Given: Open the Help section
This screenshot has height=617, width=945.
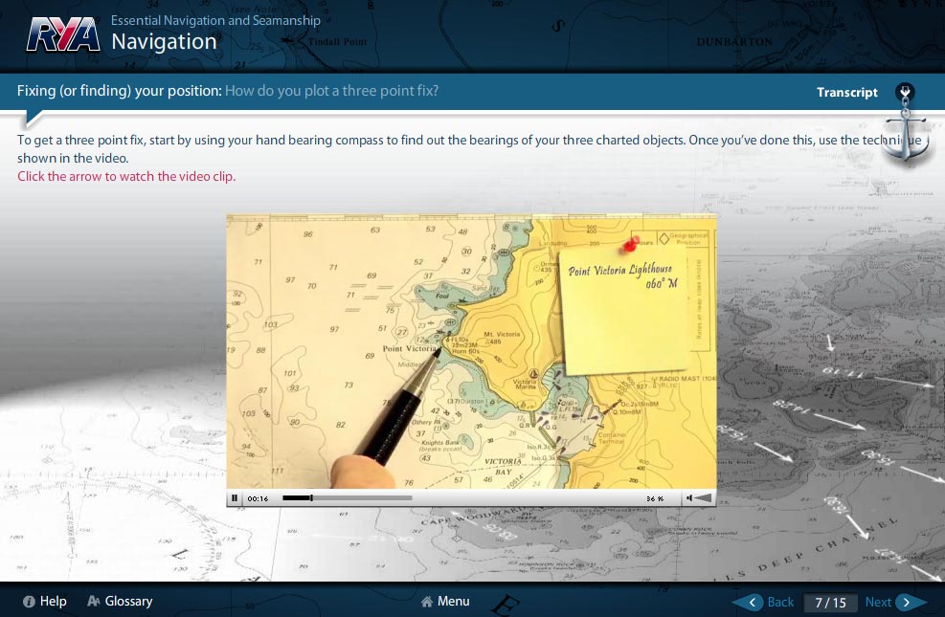Looking at the screenshot, I should (x=53, y=602).
